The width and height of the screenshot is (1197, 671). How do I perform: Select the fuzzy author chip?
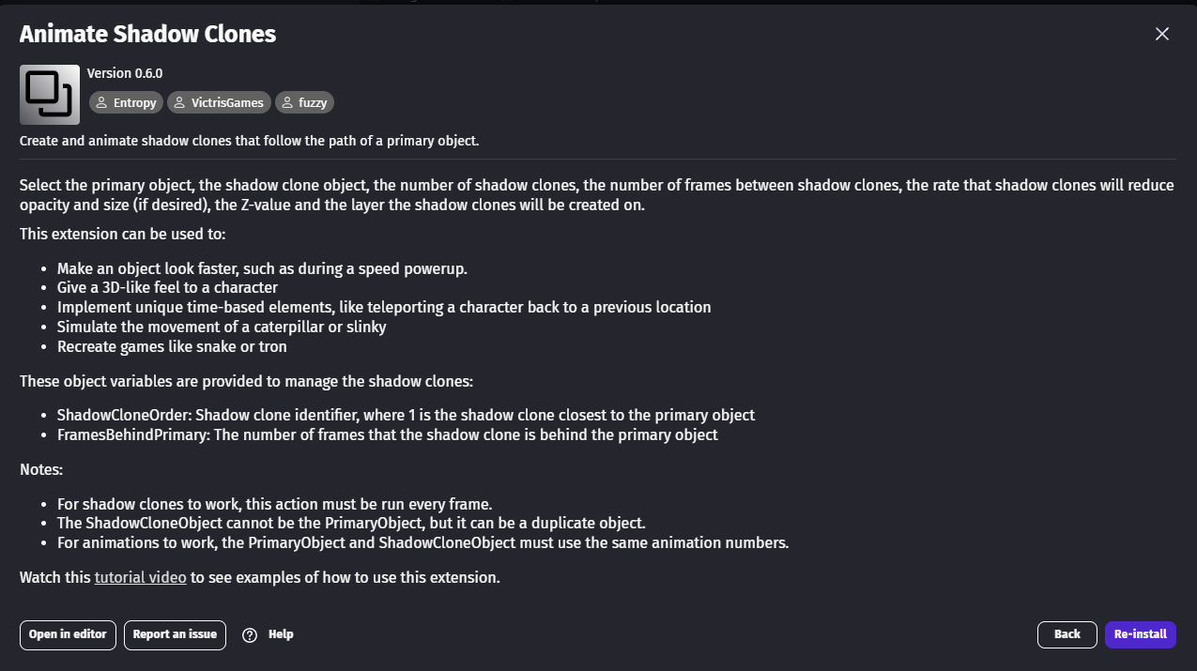coord(304,102)
